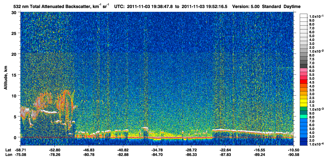Click longitude value '-87.83'
326x167 pixels.
225,154
